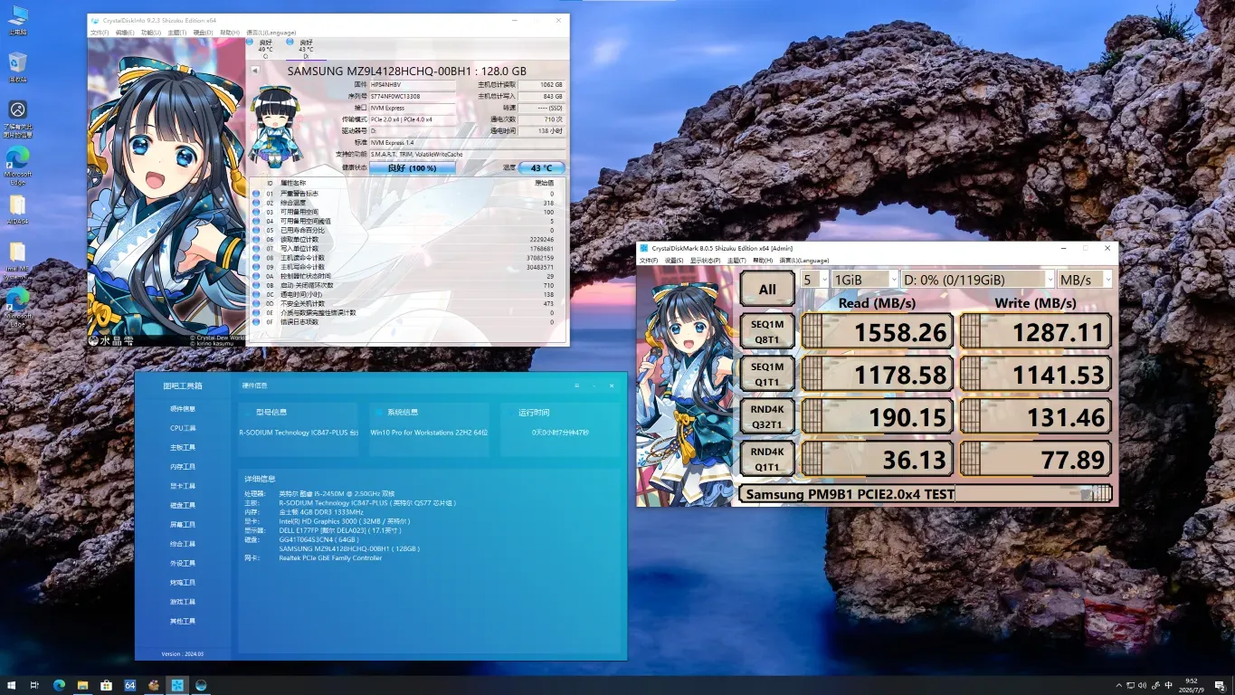Viewport: 1235px width, 695px height.
Task: Open test count dropdown showing 5
Action: click(x=814, y=280)
